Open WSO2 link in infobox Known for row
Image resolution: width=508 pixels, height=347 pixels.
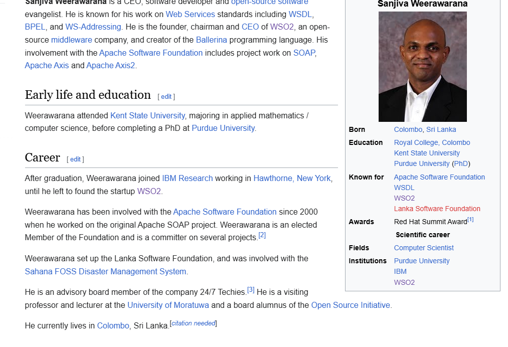404,198
